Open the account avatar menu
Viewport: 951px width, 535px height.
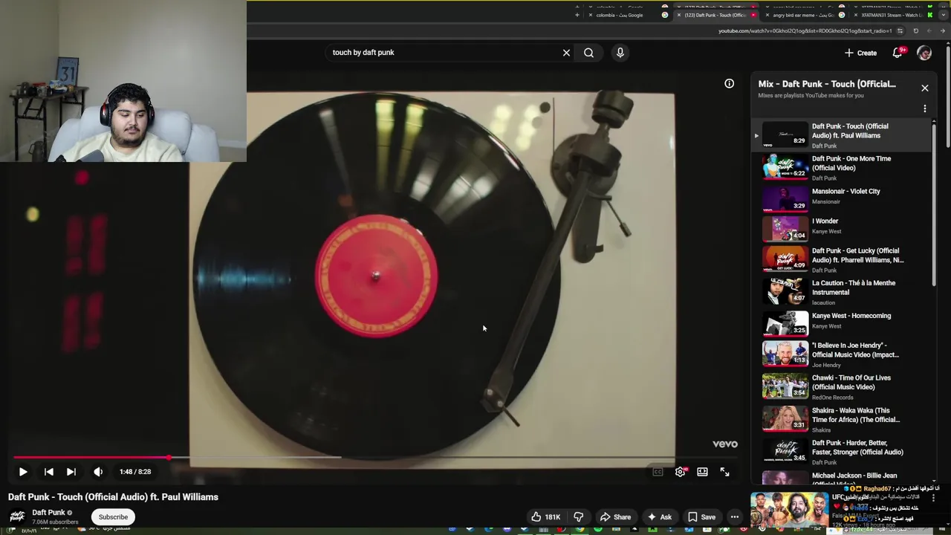(924, 53)
